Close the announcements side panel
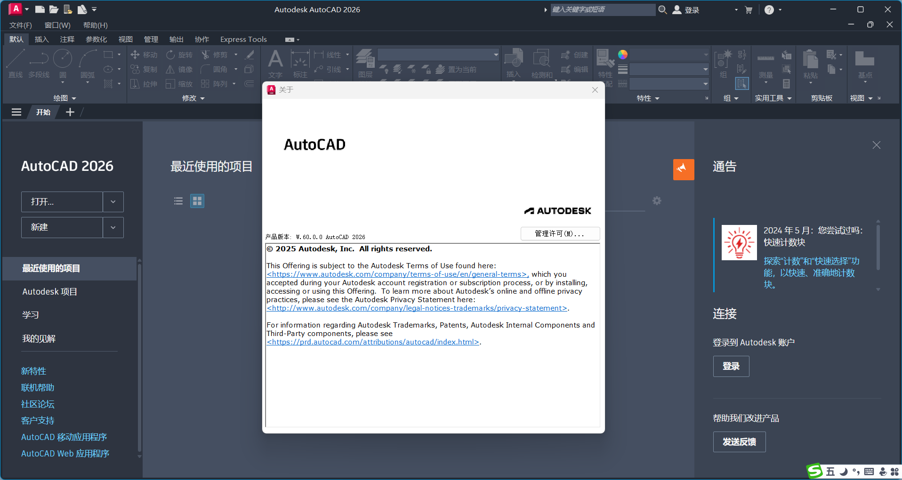The height and width of the screenshot is (480, 902). [876, 145]
